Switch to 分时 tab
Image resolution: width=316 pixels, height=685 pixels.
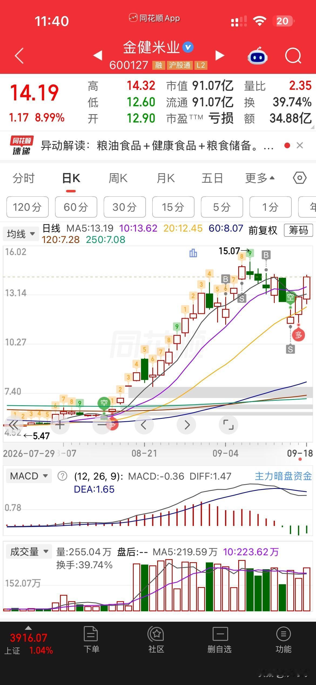(x=24, y=178)
